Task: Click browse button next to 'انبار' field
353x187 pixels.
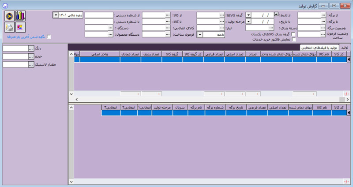Action: pyautogui.click(x=271, y=27)
